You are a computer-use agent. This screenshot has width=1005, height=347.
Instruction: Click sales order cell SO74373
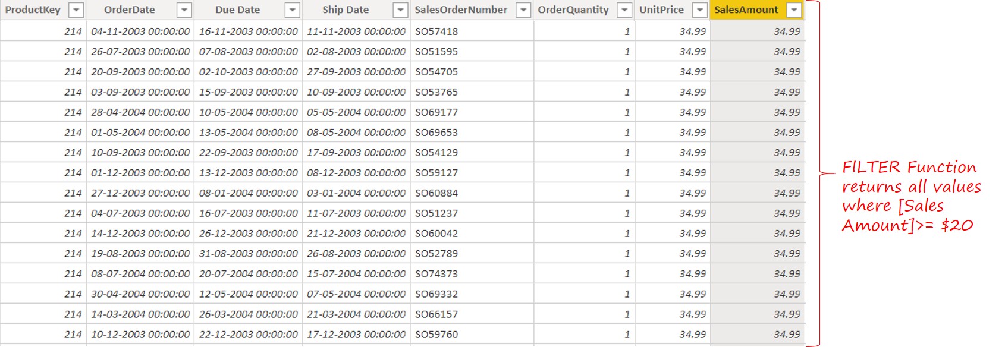pos(472,274)
